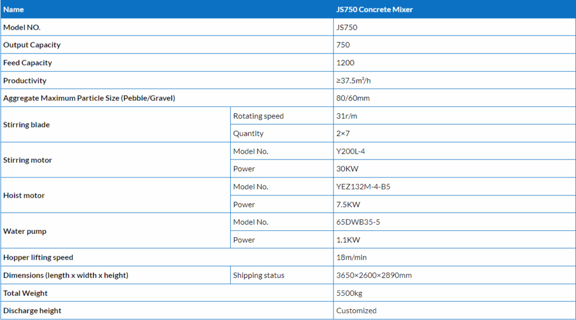Click the hopper lifting speed 18m/min value
This screenshot has width=576, height=320.
(351, 257)
